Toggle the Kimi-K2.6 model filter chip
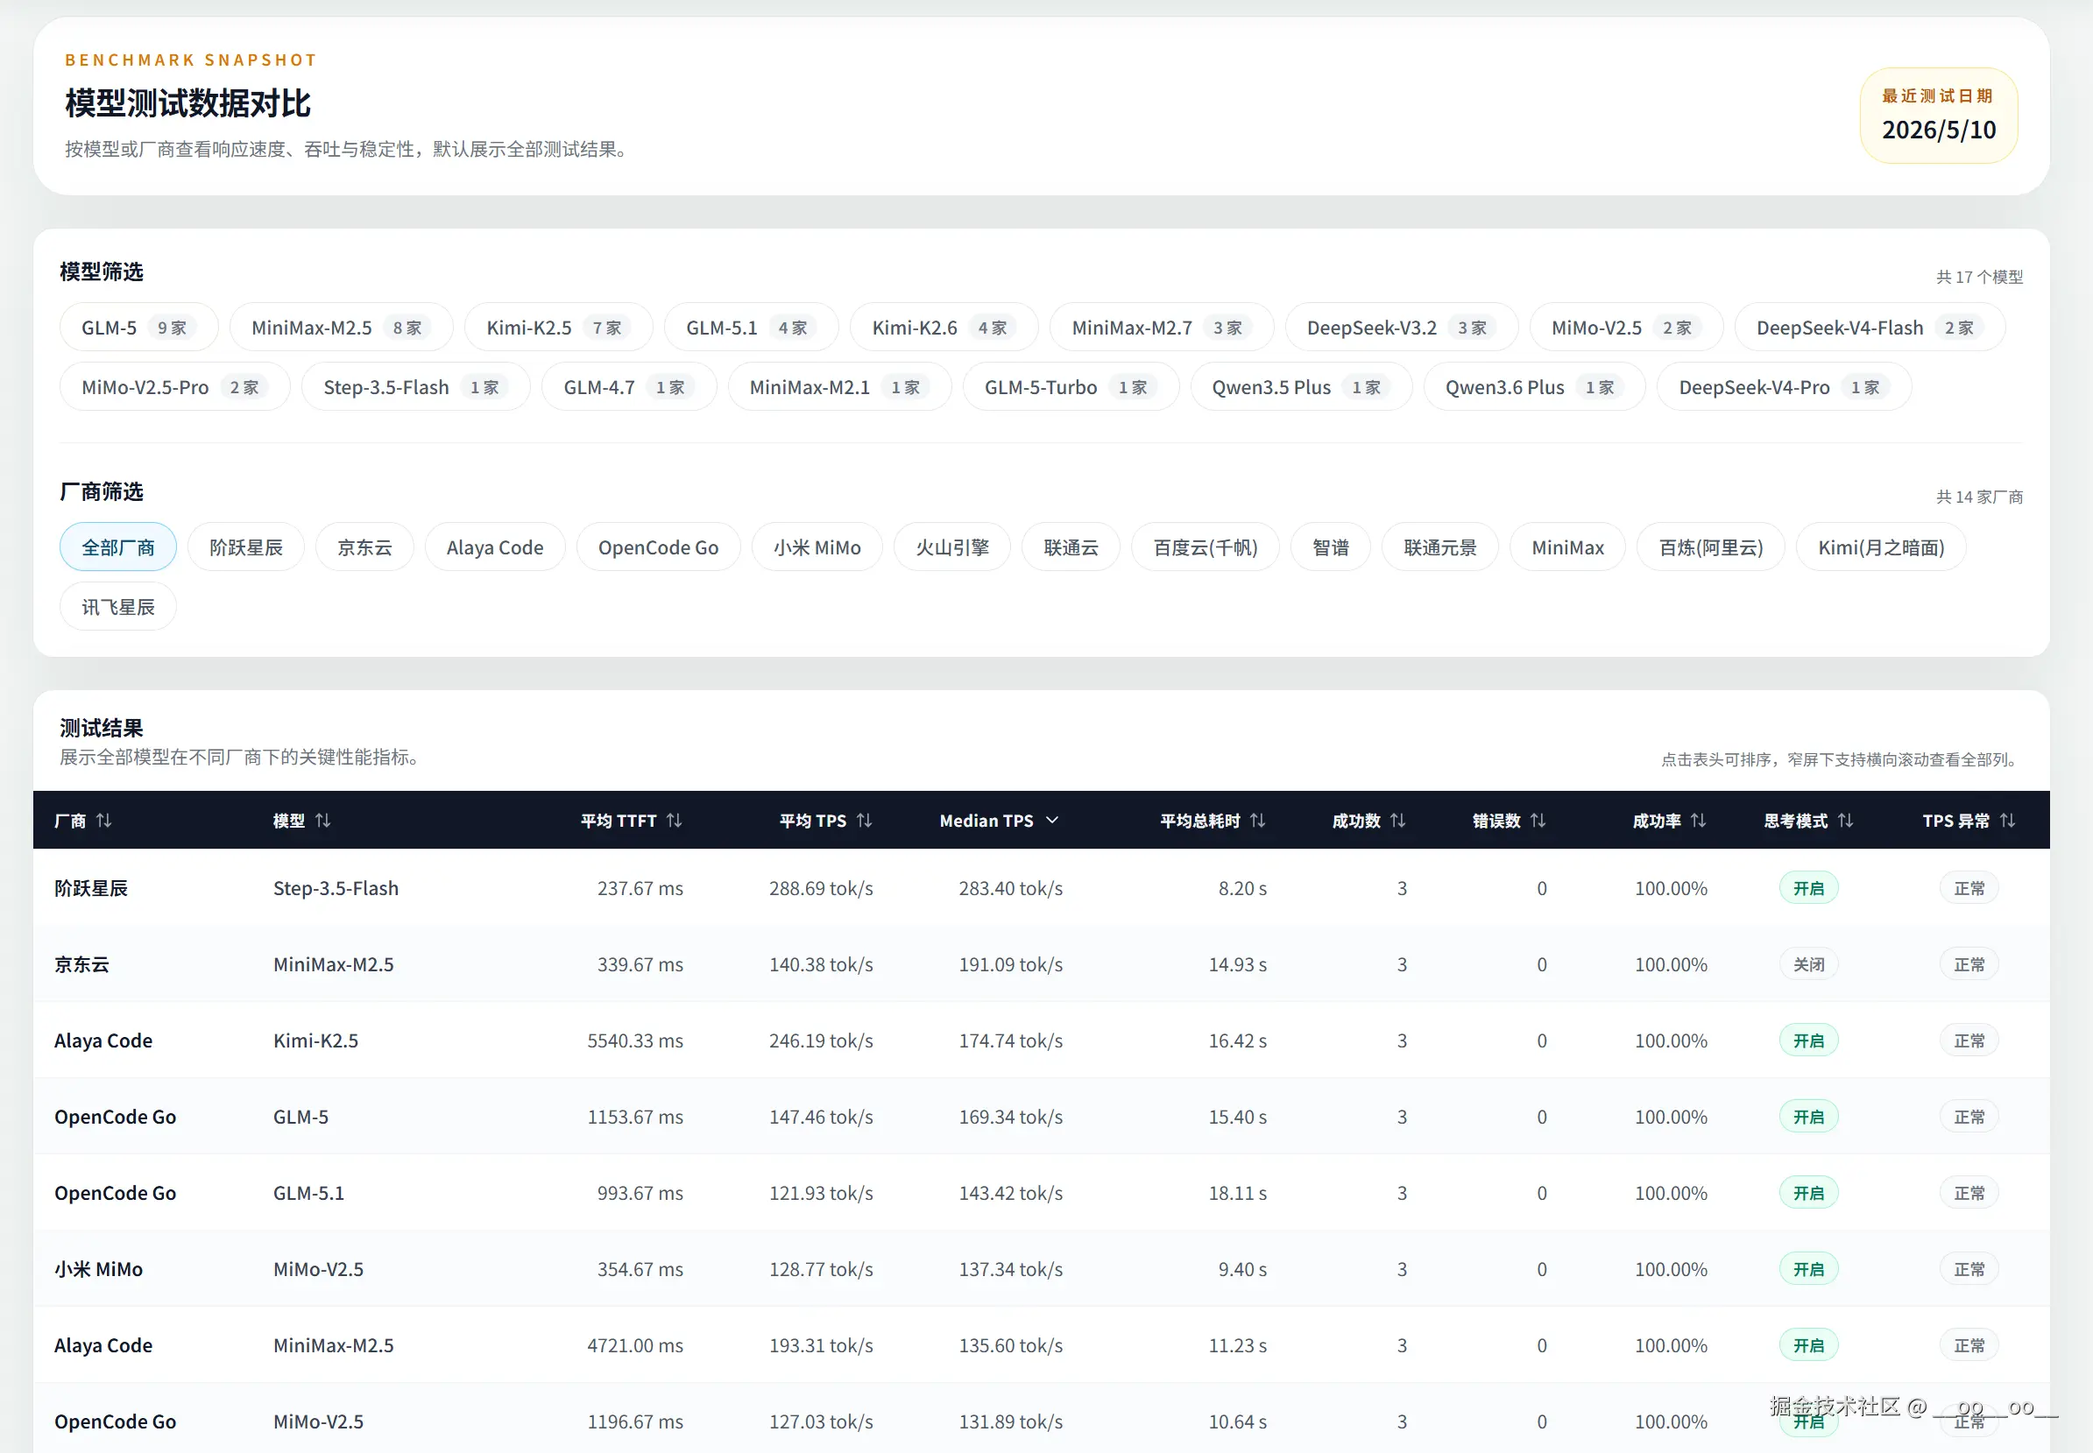The height and width of the screenshot is (1453, 2093). click(944, 328)
